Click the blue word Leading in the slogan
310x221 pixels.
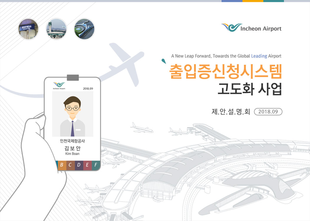pos(259,56)
